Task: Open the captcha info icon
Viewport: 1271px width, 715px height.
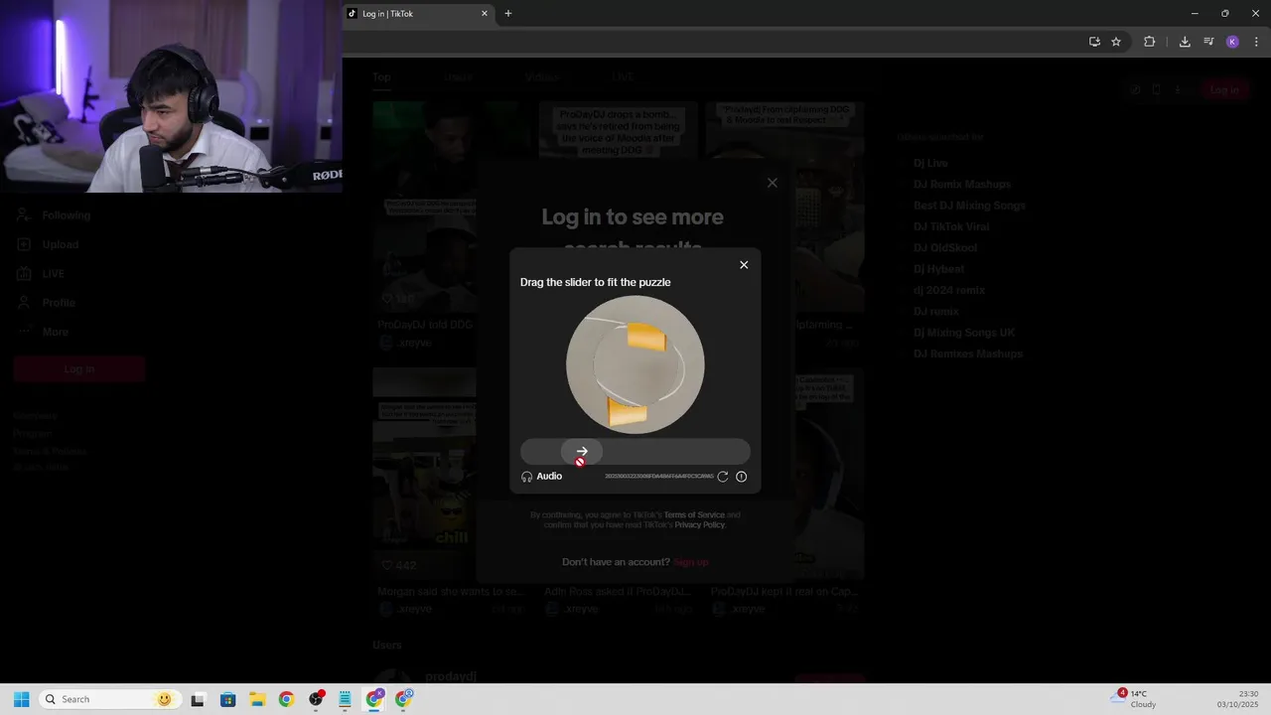Action: 741,477
